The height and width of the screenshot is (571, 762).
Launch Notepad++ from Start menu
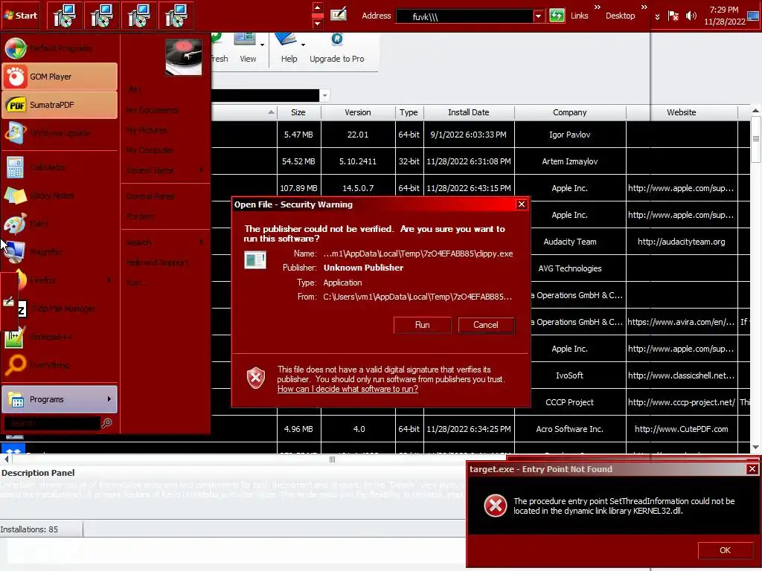60,337
